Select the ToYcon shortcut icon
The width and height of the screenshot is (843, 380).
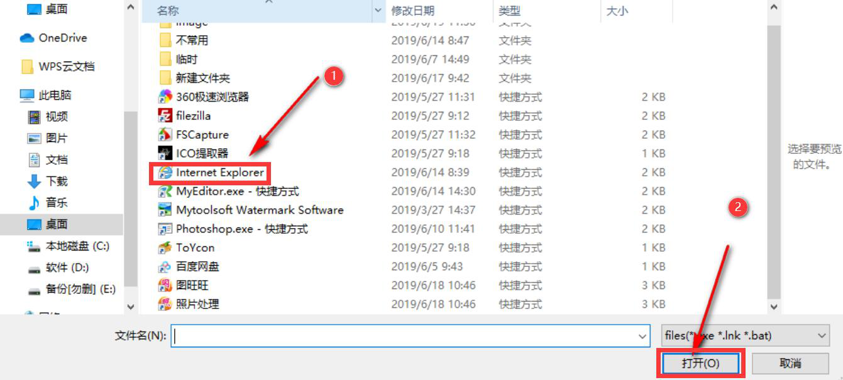[x=165, y=247]
